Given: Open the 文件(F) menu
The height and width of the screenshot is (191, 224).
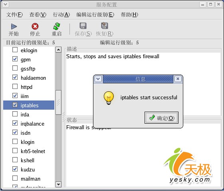Looking at the screenshot, I should click(14, 14).
